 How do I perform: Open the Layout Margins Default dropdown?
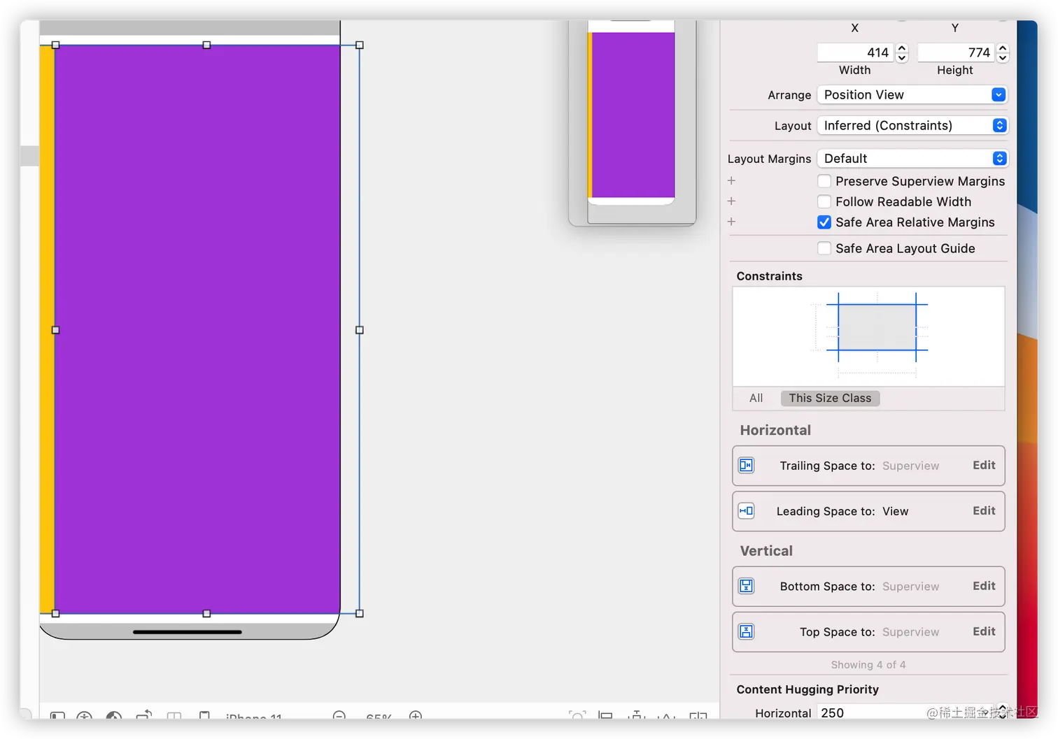(x=912, y=158)
